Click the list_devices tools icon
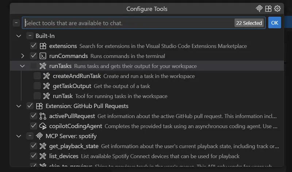Screen dimensions: 292x172 pos(43,156)
